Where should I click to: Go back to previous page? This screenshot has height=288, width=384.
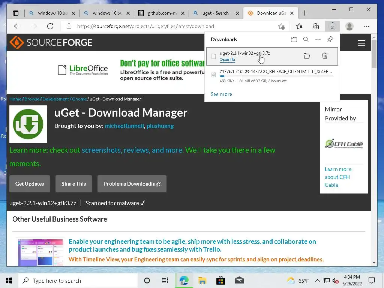click(17, 26)
